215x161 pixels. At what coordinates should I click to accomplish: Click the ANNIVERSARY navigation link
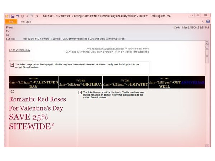coord(193,82)
